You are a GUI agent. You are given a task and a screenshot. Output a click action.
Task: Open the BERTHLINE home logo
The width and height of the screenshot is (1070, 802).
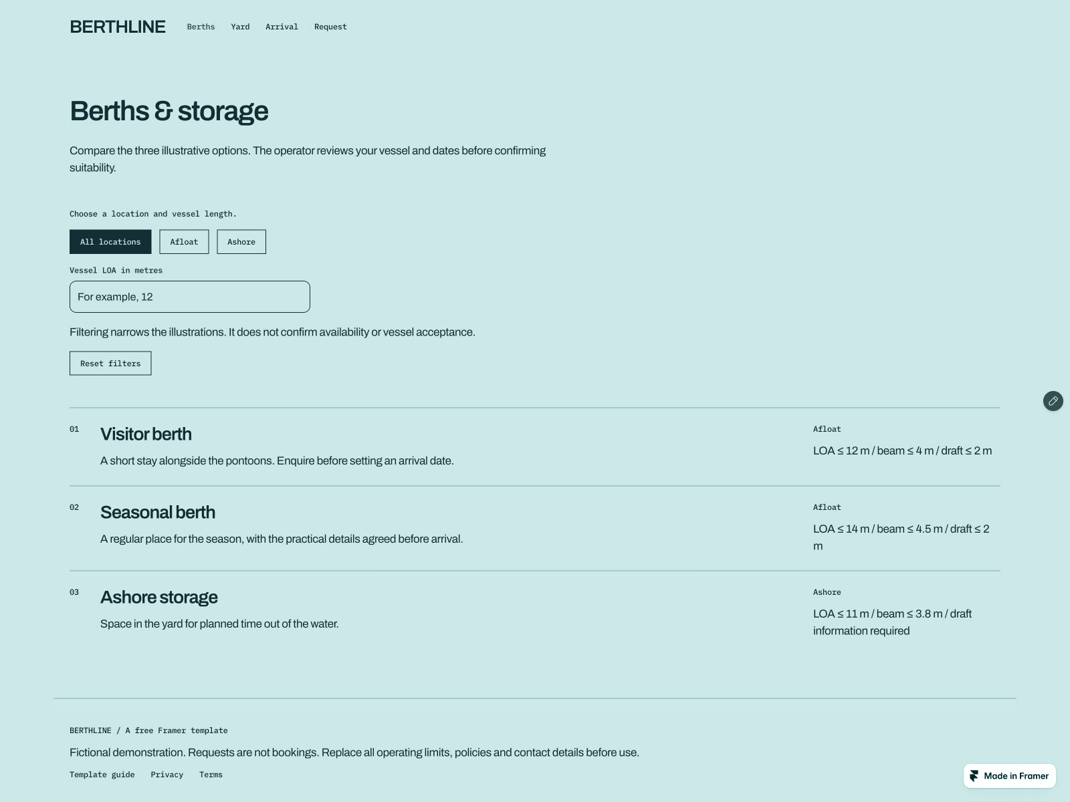point(118,27)
